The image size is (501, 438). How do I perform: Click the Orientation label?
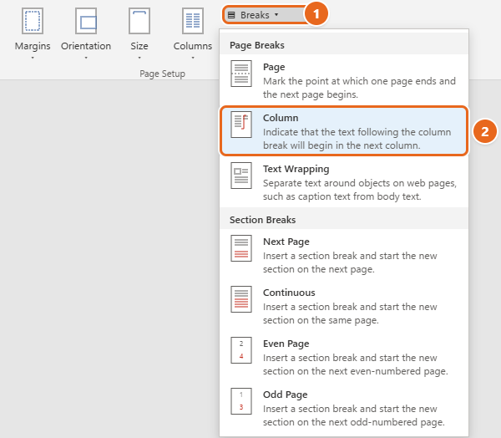click(86, 46)
